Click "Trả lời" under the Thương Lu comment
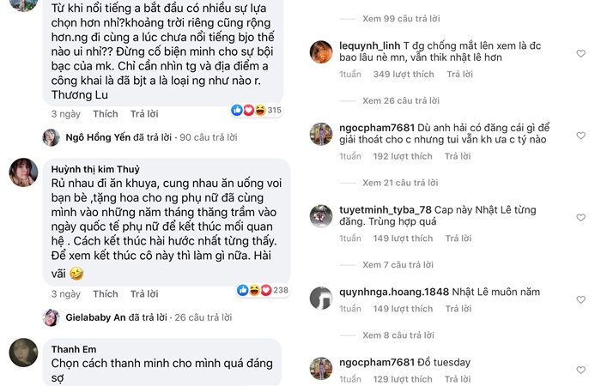The height and width of the screenshot is (386, 601). (144, 113)
